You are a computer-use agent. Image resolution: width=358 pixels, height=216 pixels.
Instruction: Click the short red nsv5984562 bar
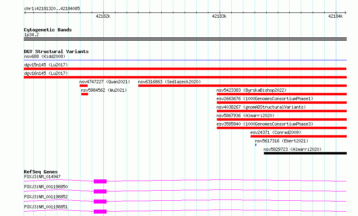point(85,94)
